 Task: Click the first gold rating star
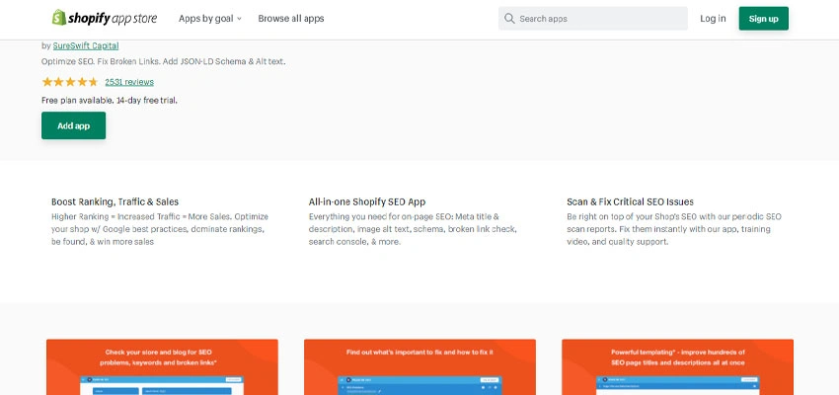click(46, 82)
